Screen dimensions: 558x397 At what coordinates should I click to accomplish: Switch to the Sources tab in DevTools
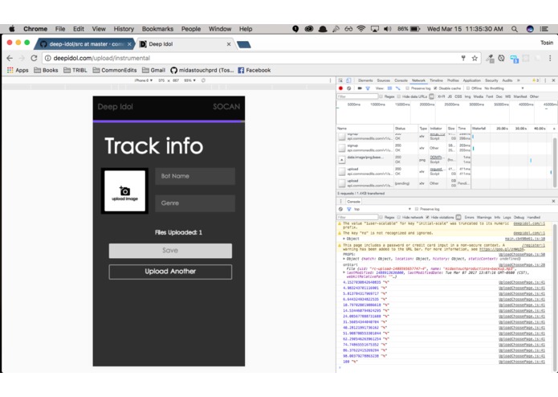coord(383,80)
